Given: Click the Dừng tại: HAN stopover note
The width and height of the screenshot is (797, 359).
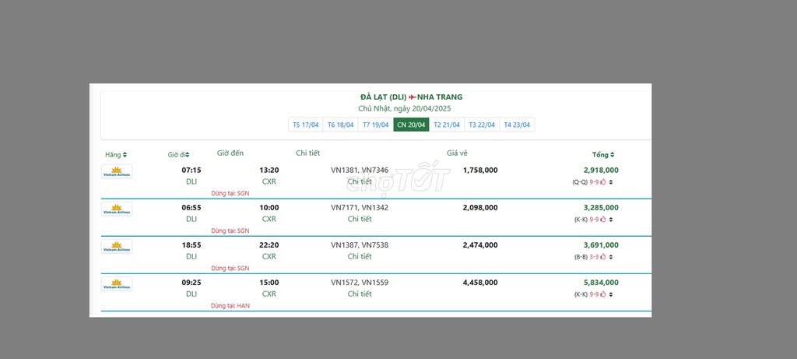Looking at the screenshot, I should point(230,305).
